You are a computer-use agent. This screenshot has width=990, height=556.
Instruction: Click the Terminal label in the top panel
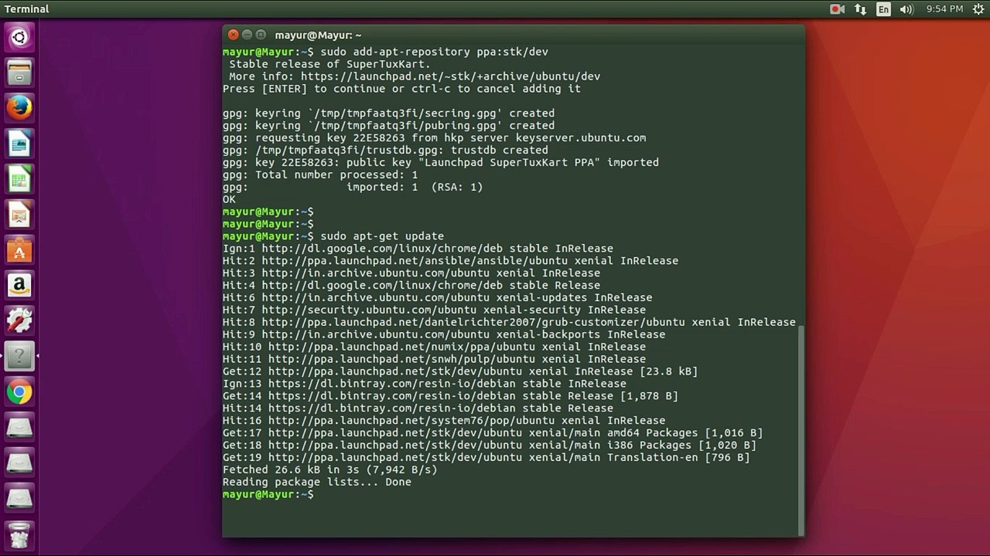point(26,9)
